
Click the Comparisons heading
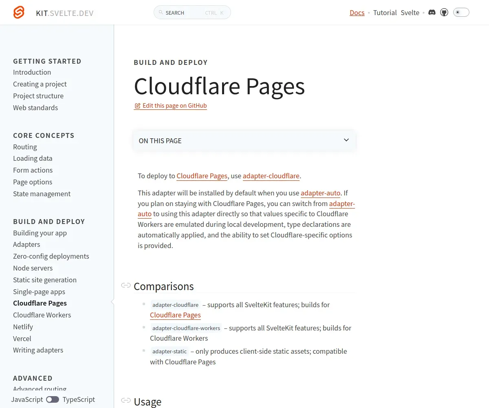coord(163,286)
